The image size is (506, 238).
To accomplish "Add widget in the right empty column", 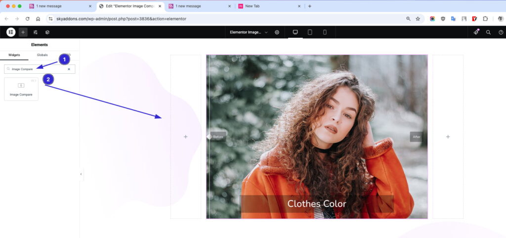I will tap(448, 137).
